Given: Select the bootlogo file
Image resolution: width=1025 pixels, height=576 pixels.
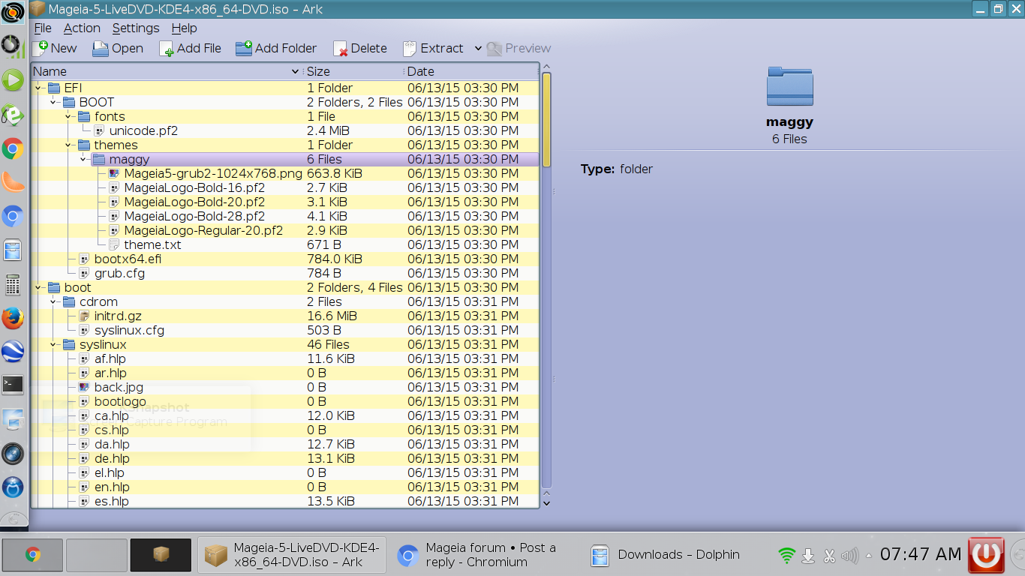Looking at the screenshot, I should 120,401.
